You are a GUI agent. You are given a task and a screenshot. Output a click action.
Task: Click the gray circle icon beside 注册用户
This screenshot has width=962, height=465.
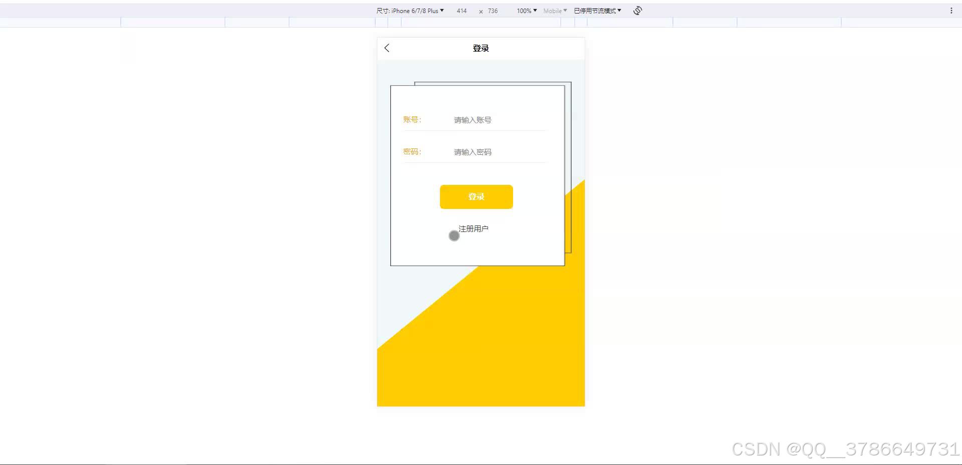click(454, 235)
